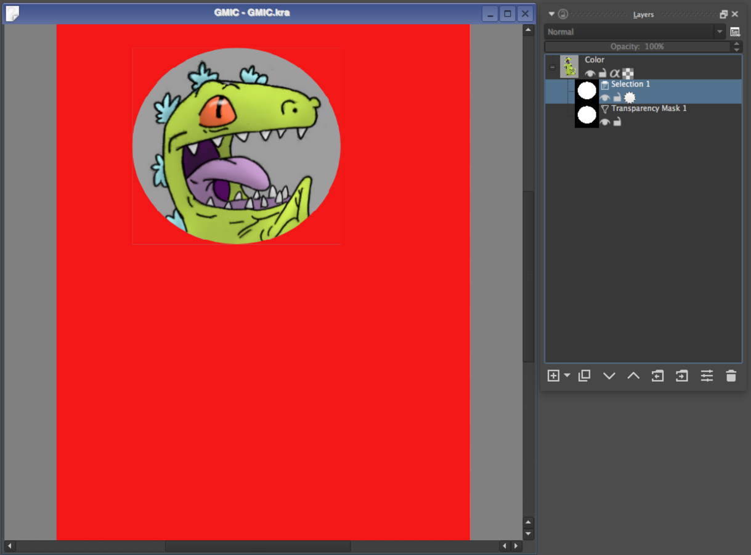The height and width of the screenshot is (555, 751).
Task: Minimize the GMIC.kra subwindow
Action: tap(490, 14)
